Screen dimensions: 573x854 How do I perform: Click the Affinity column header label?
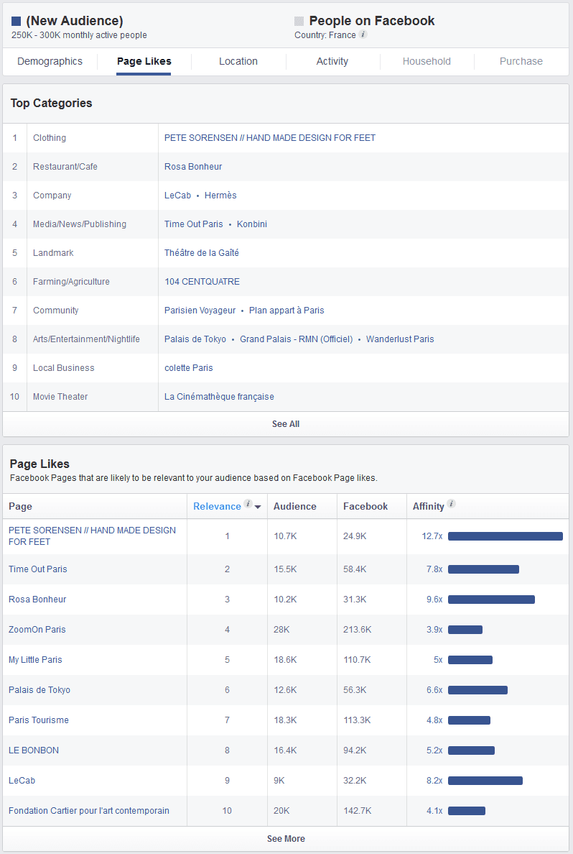428,507
